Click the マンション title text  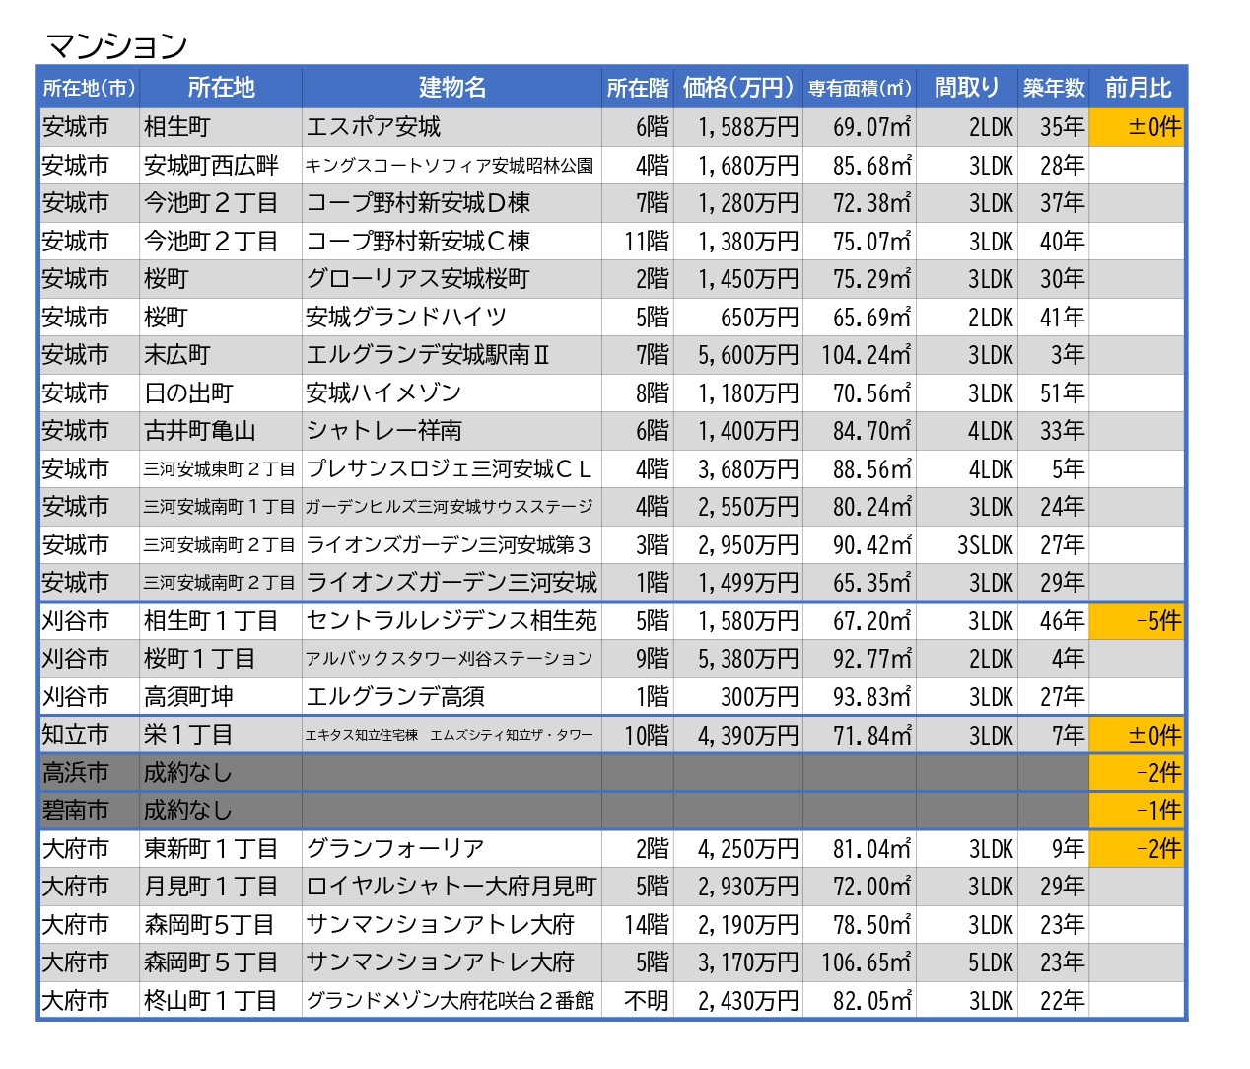point(116,45)
